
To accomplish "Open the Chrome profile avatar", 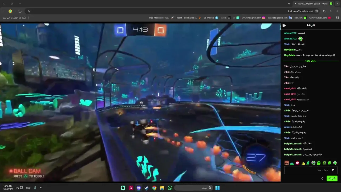I will click(10, 11).
